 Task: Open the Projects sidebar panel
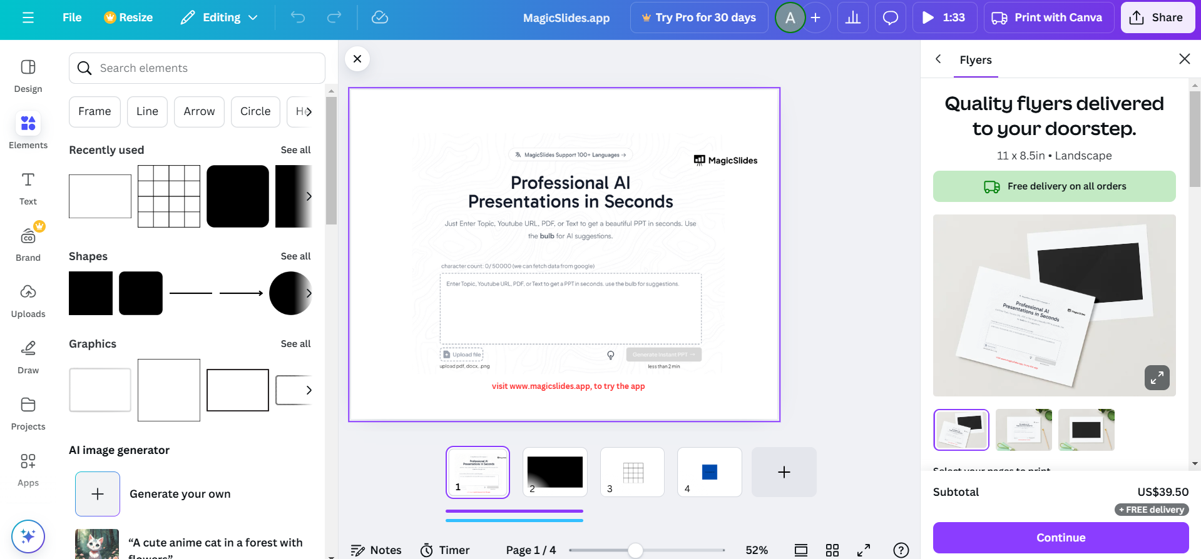pyautogui.click(x=28, y=413)
